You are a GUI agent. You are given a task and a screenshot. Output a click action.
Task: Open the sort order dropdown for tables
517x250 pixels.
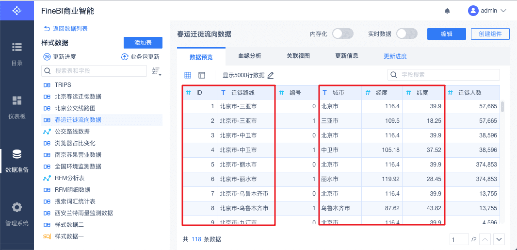(x=156, y=71)
